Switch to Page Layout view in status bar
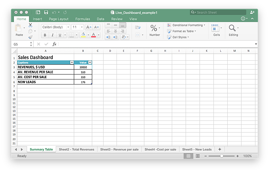 tap(198, 156)
